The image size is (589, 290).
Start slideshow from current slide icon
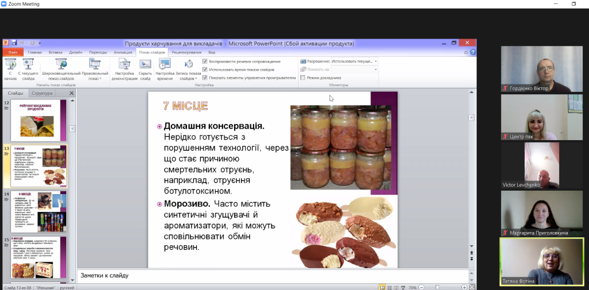[x=28, y=63]
